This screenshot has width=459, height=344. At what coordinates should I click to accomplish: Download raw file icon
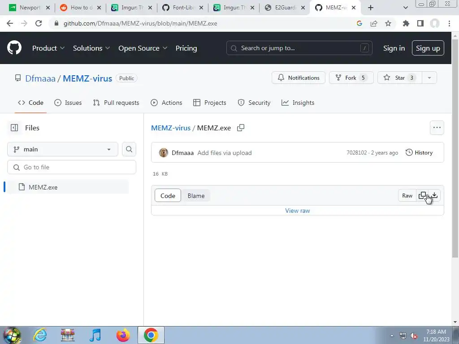(x=435, y=195)
